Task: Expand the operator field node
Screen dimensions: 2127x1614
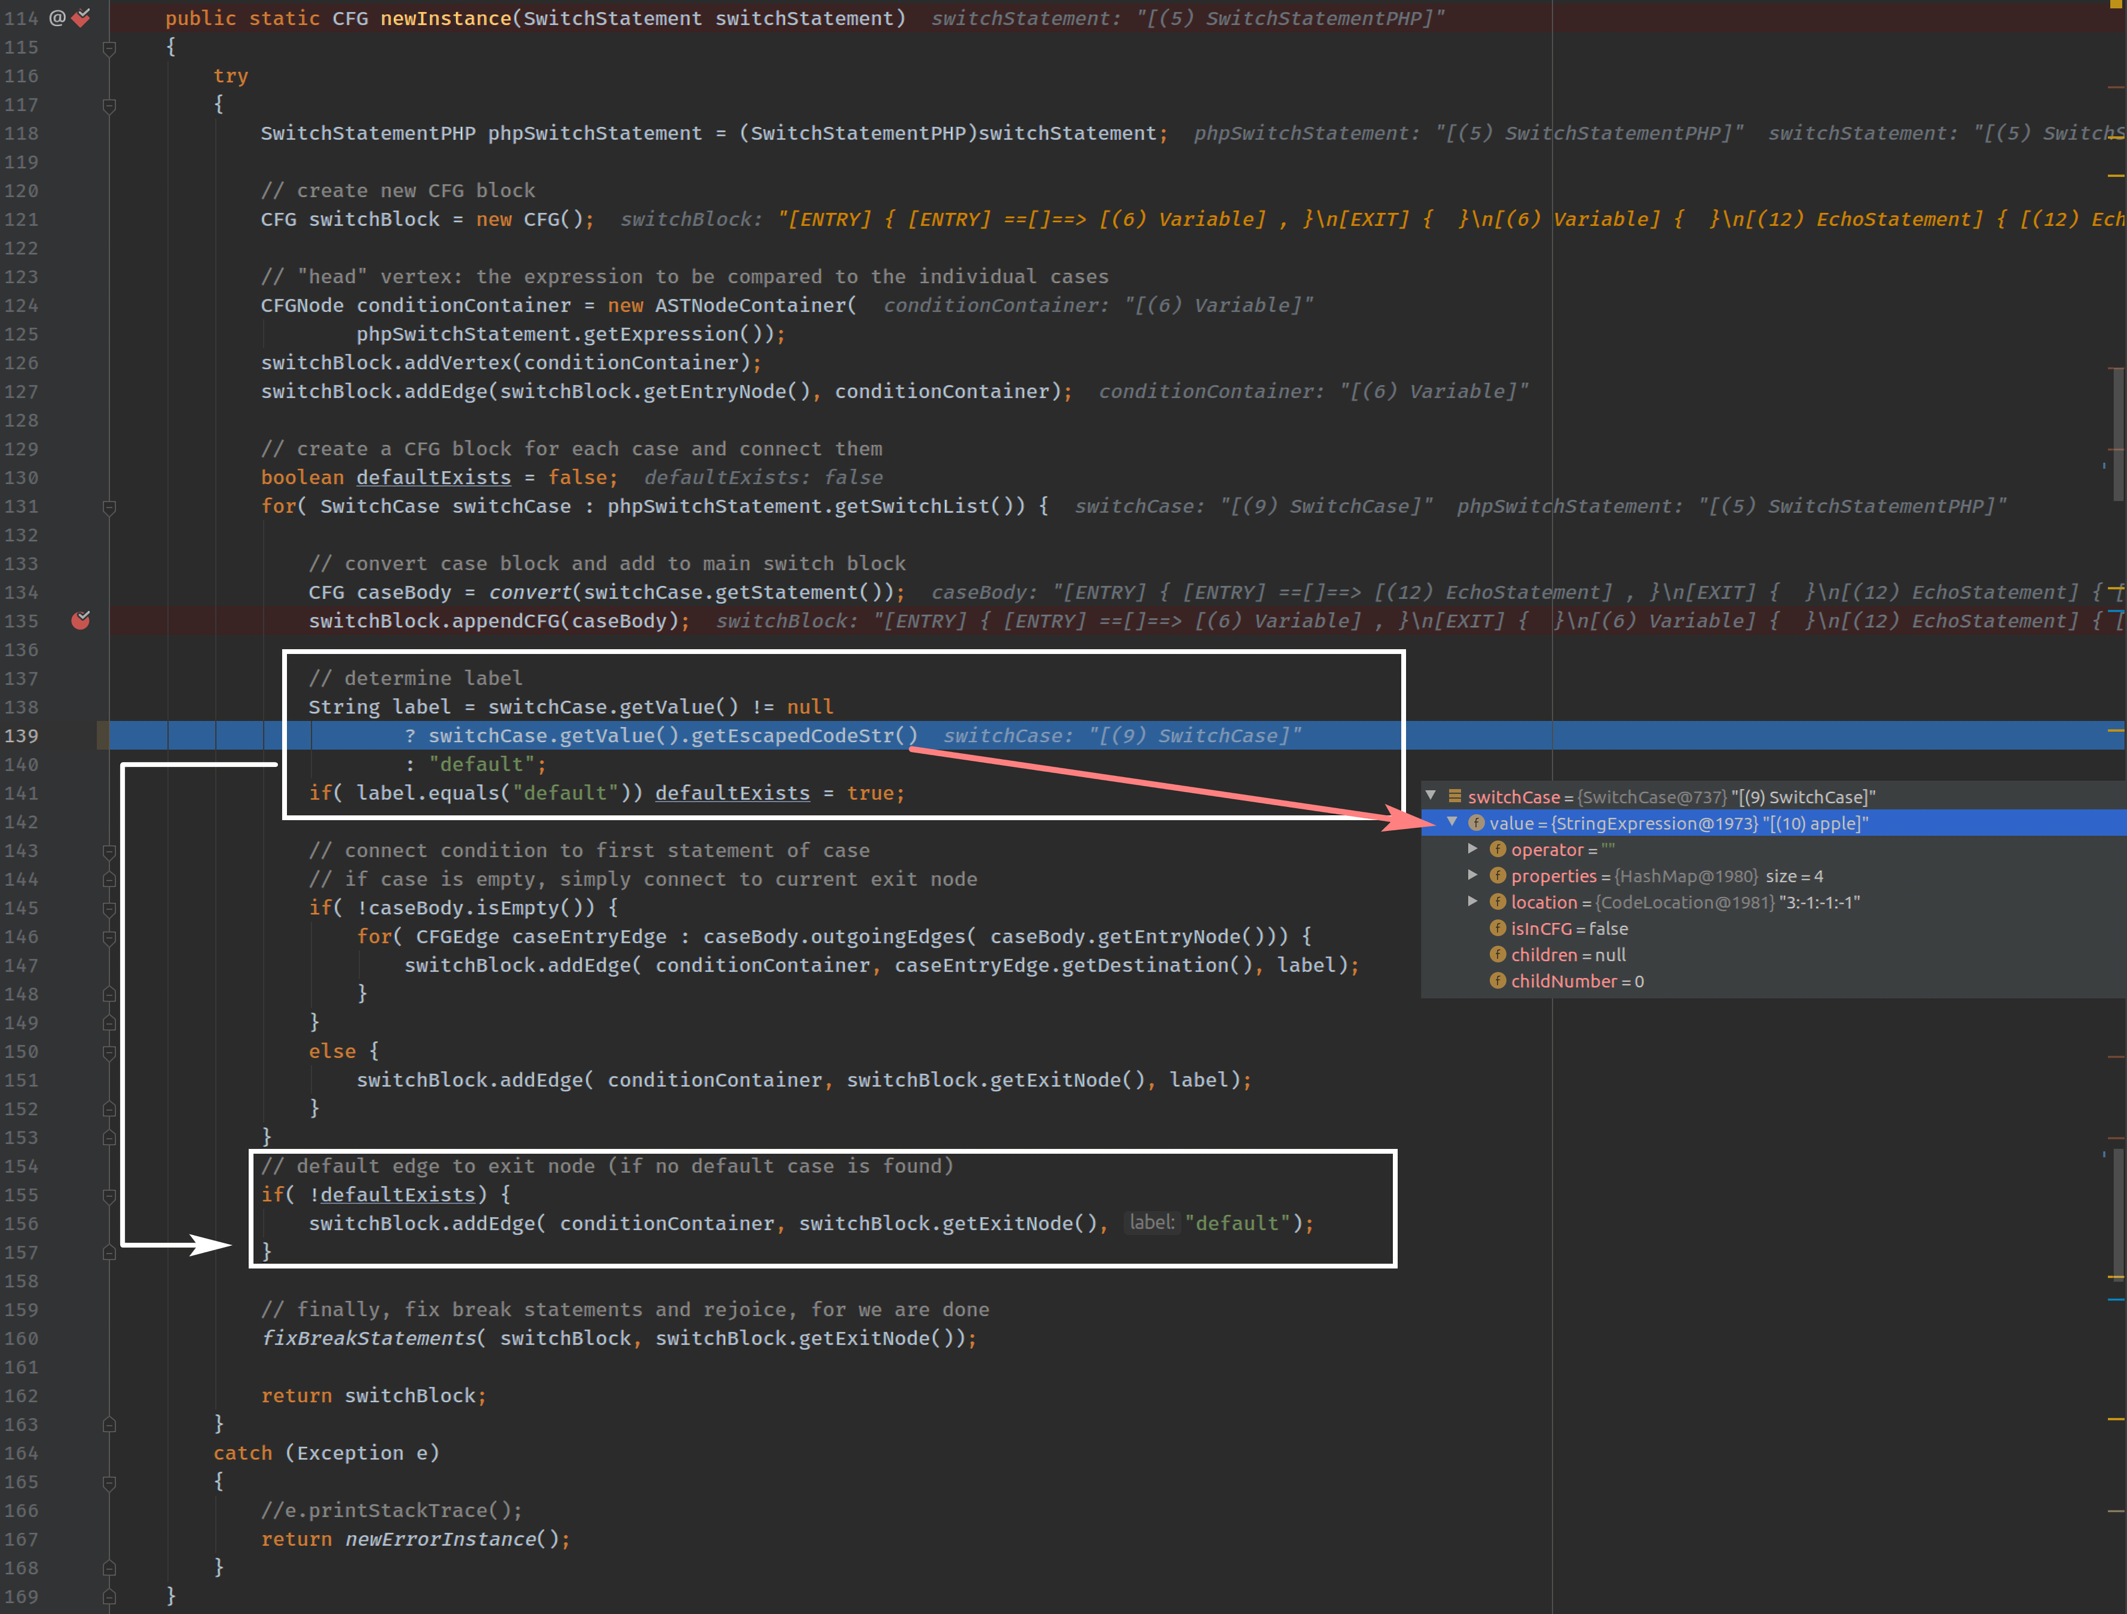Action: point(1472,849)
